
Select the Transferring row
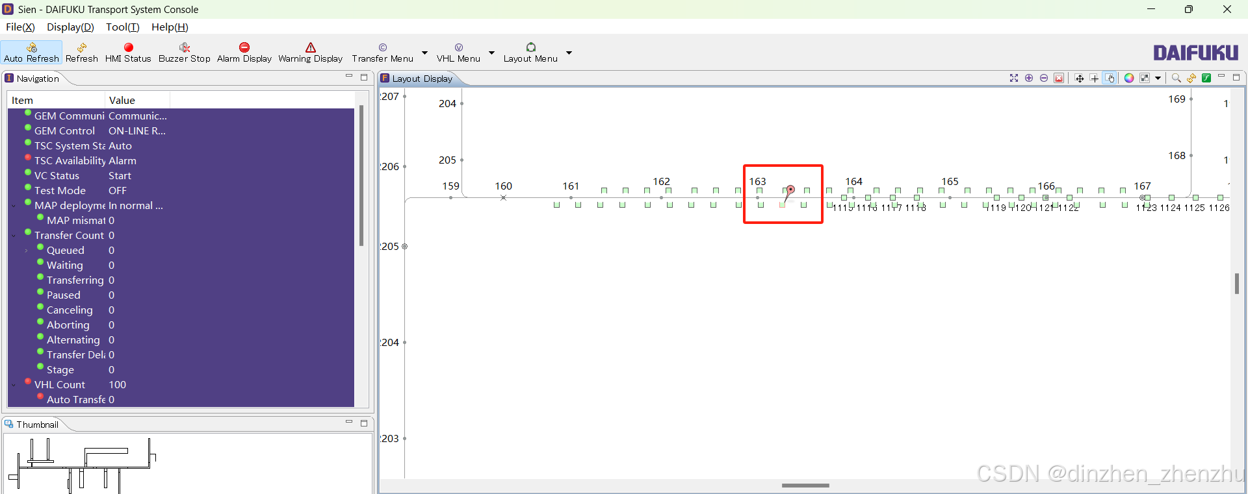tap(181, 280)
